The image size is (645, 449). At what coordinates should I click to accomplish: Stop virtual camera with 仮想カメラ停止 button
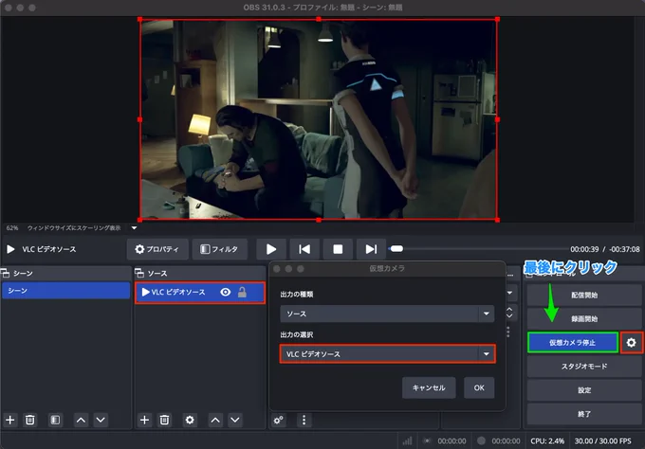click(x=573, y=342)
